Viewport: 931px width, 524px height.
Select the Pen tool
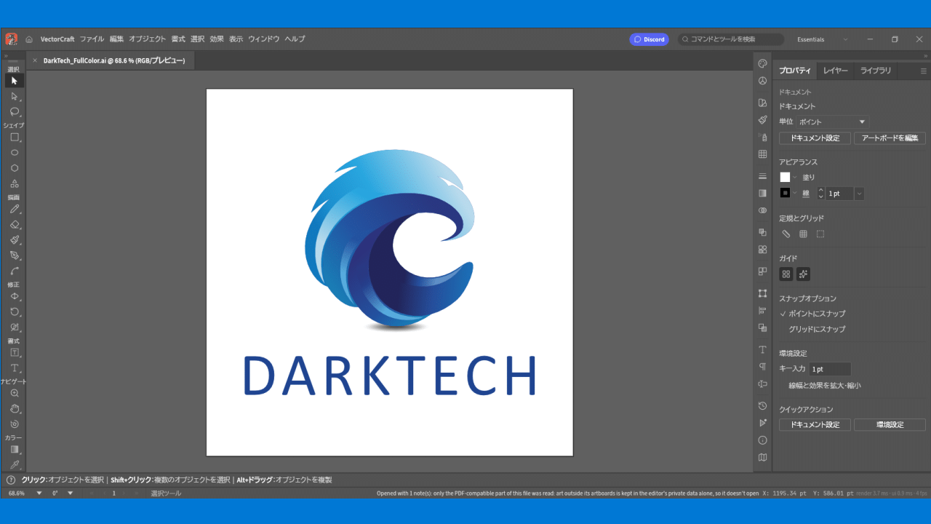click(x=15, y=255)
